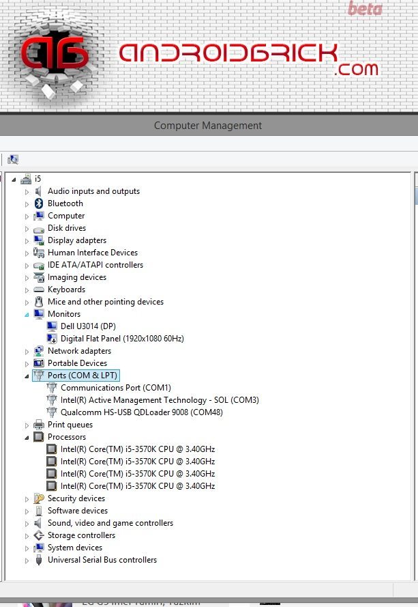Viewport: 418px width, 607px height.
Task: Expand the Network adapters node
Action: tap(27, 351)
